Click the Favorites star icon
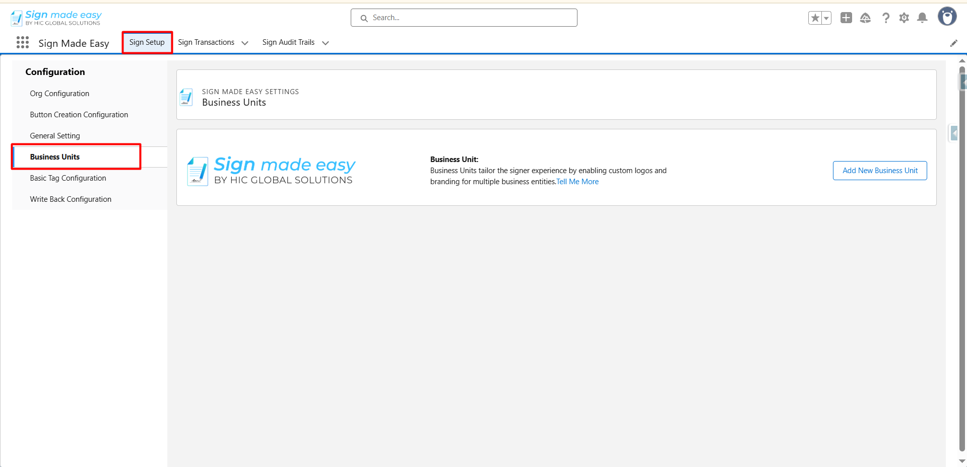The width and height of the screenshot is (967, 467). click(x=815, y=18)
